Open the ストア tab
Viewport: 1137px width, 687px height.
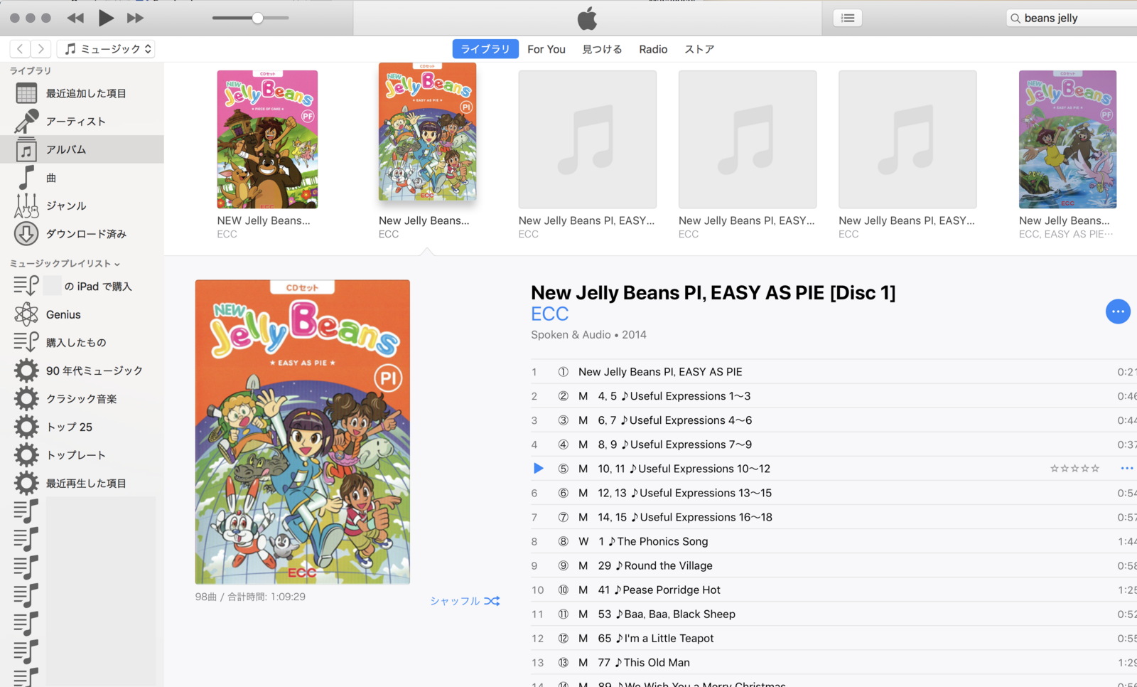[699, 49]
